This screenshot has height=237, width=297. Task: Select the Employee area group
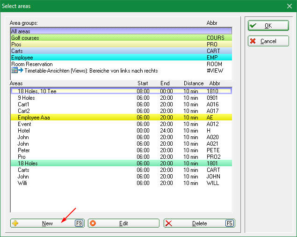(x=121, y=57)
